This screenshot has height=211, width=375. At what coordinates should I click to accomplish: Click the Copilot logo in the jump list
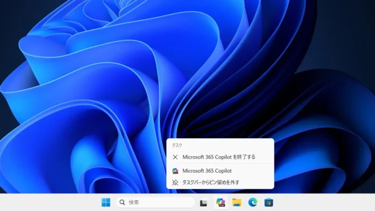pyautogui.click(x=175, y=171)
